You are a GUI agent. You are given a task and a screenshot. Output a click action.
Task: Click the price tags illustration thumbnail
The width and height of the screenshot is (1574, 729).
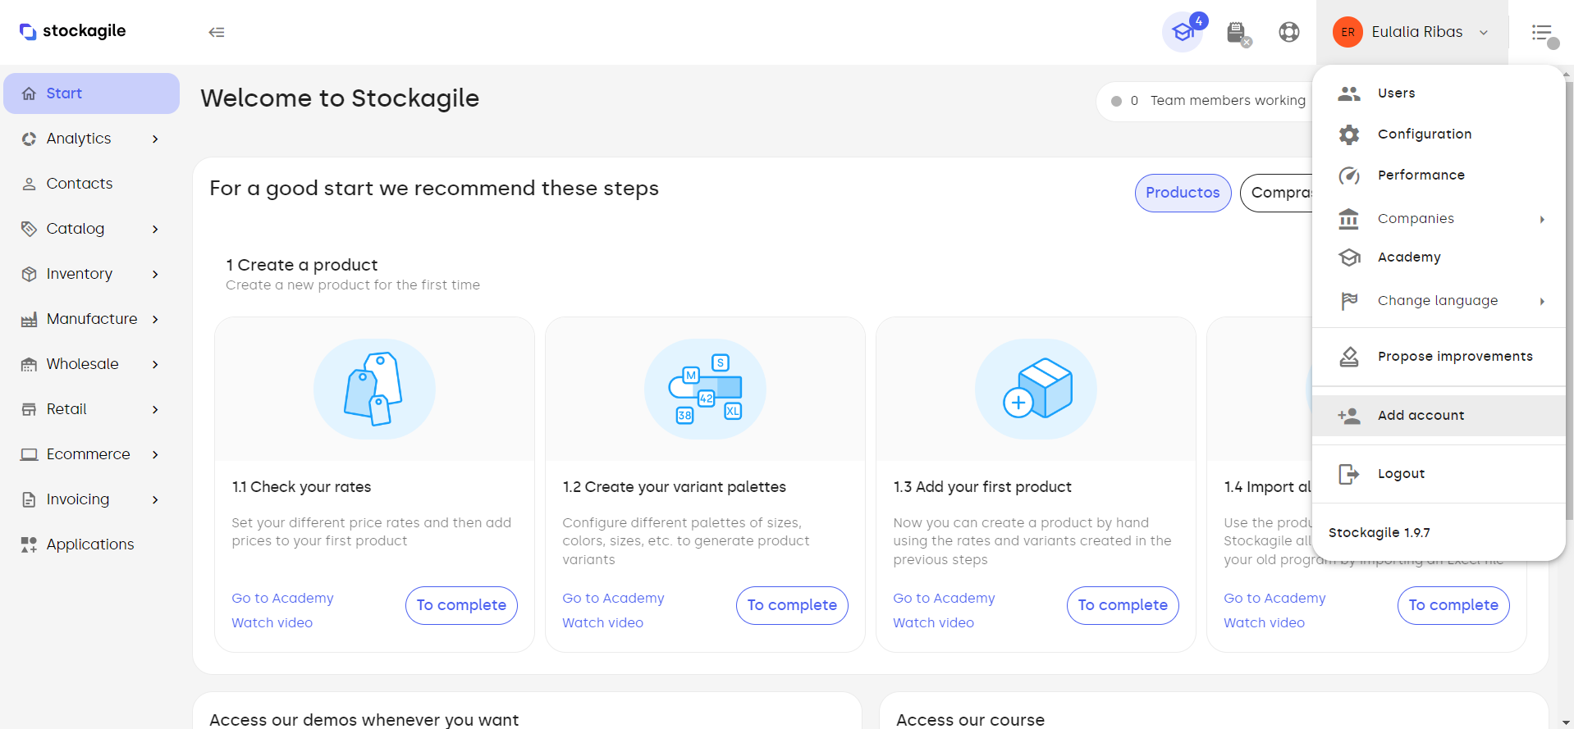[374, 389]
